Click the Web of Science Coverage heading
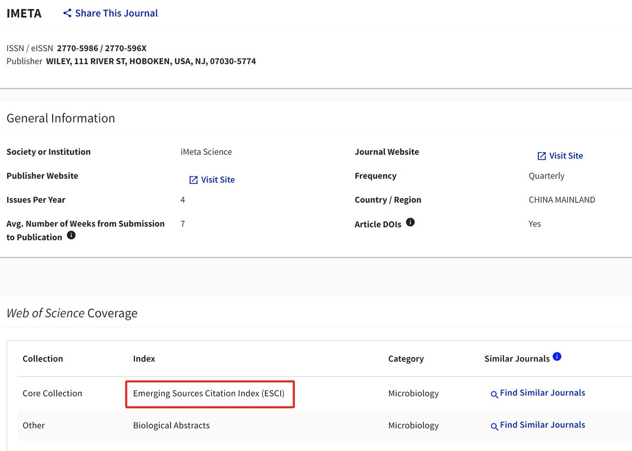Screen dimensions: 632x451 (x=72, y=313)
